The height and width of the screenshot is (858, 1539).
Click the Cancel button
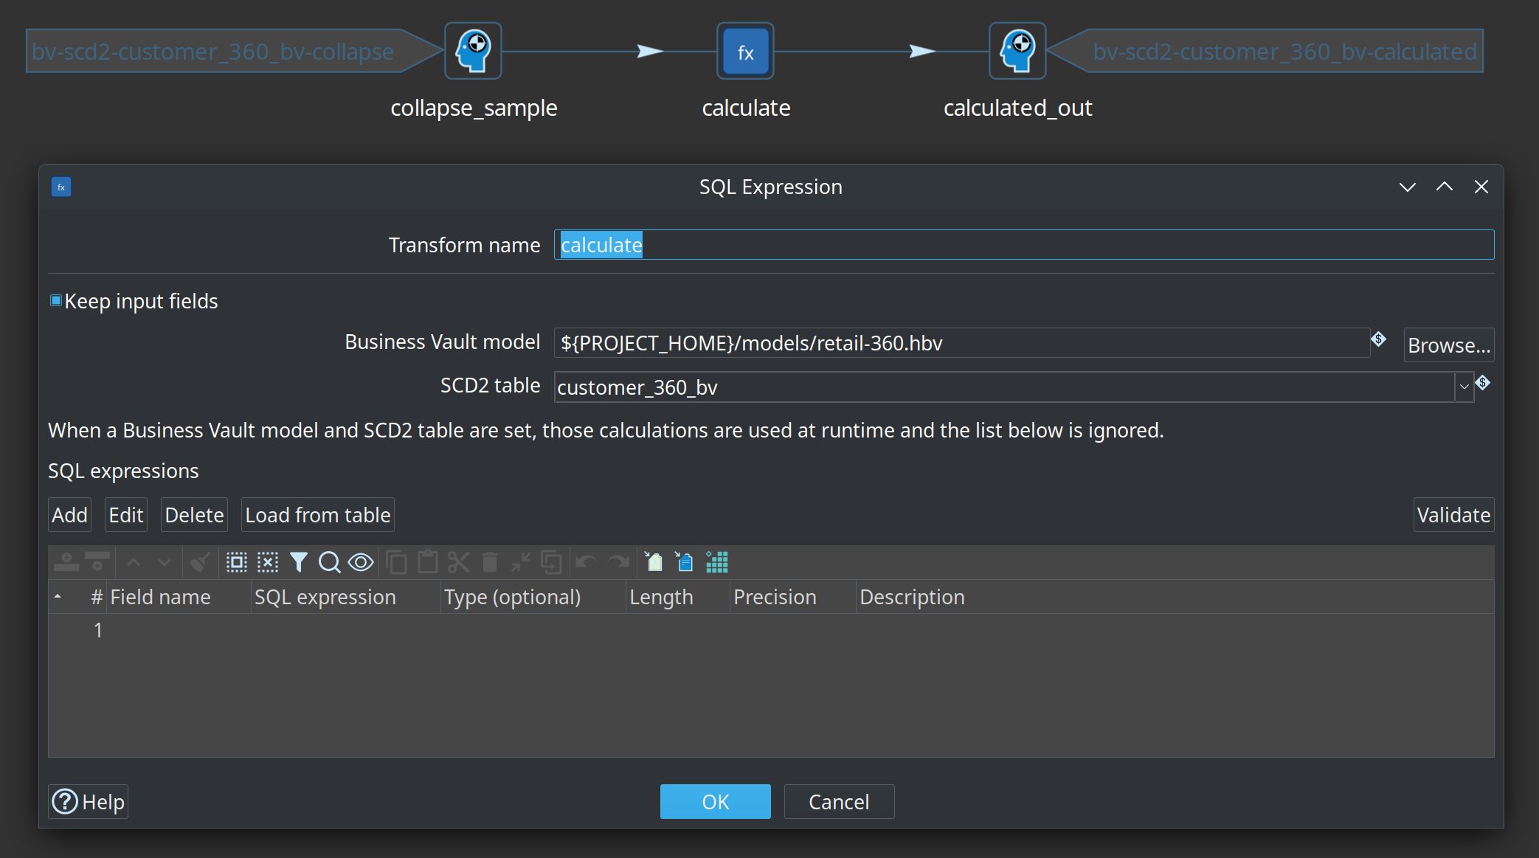tap(840, 802)
